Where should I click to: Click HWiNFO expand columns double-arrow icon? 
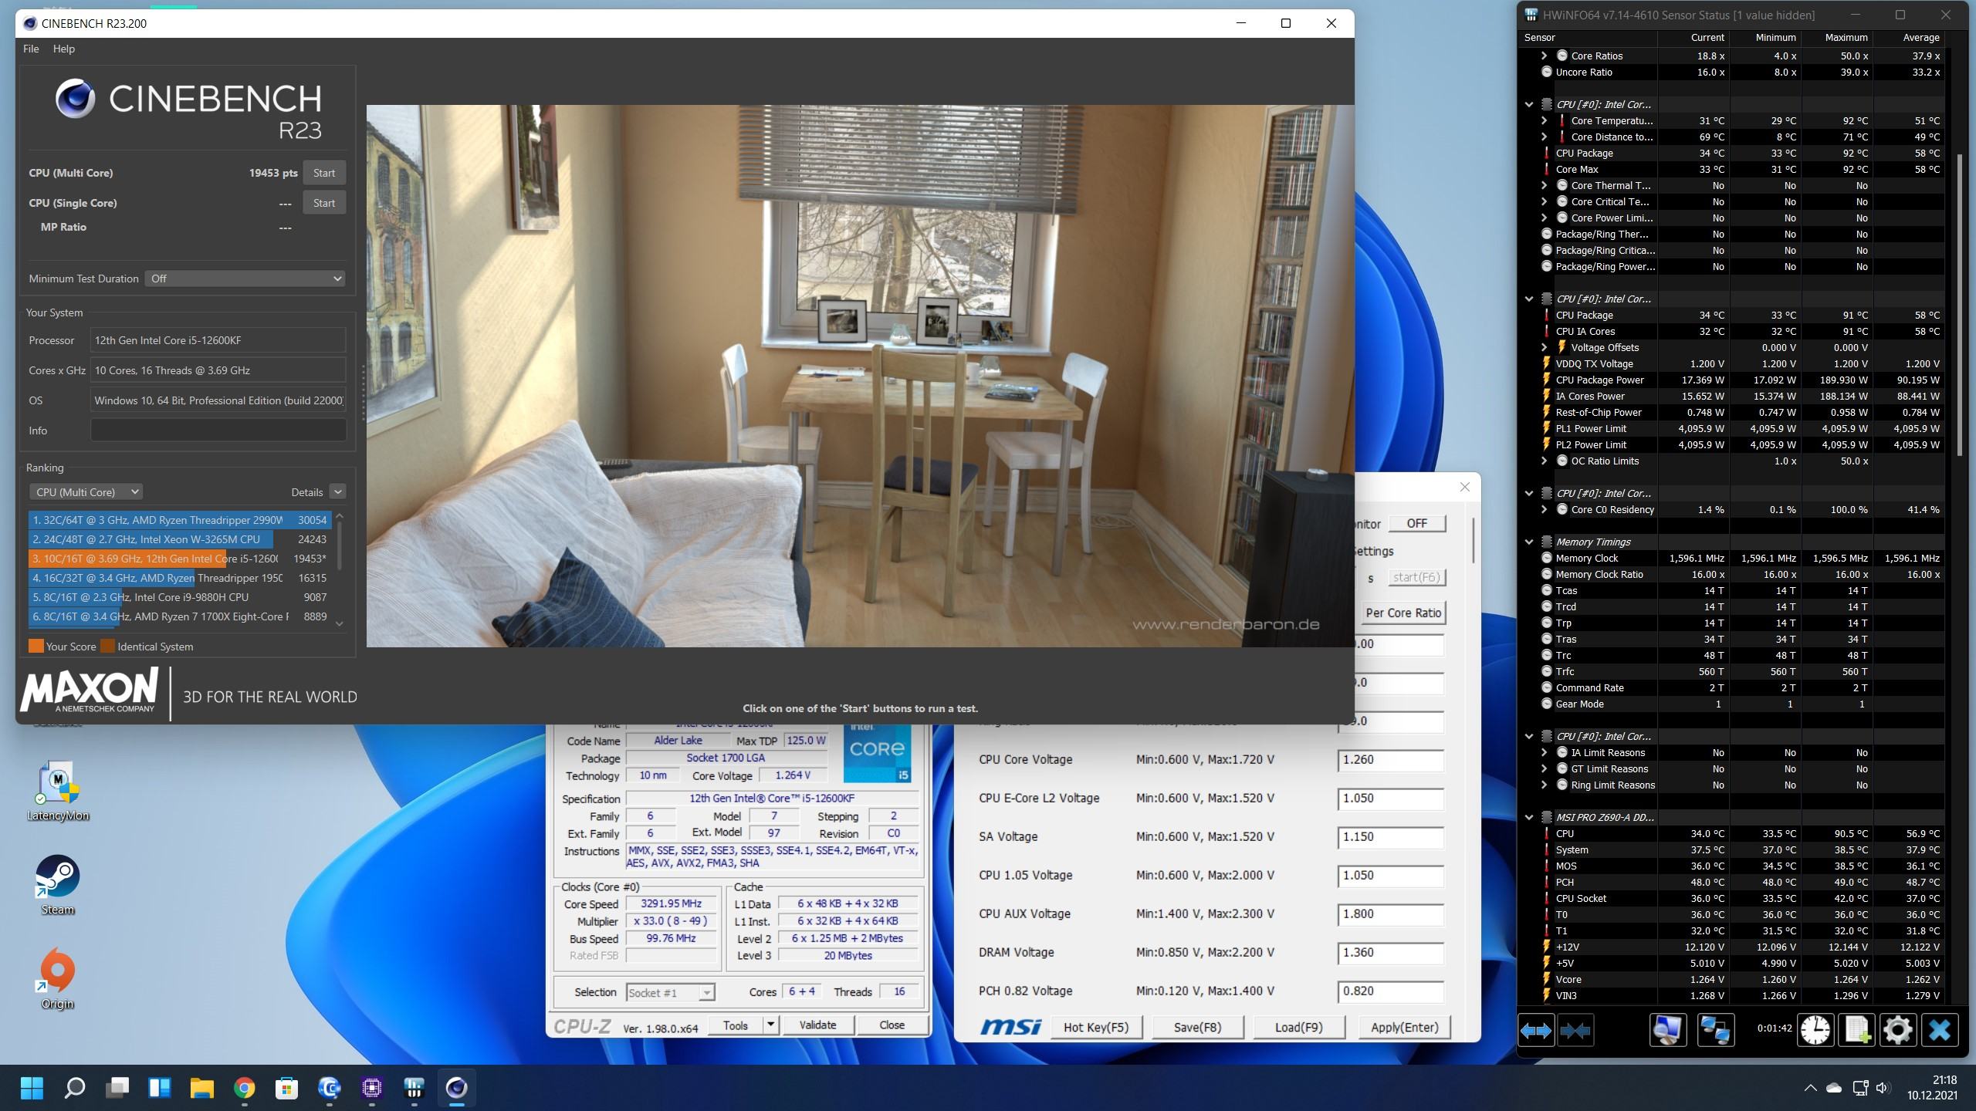tap(1536, 1030)
